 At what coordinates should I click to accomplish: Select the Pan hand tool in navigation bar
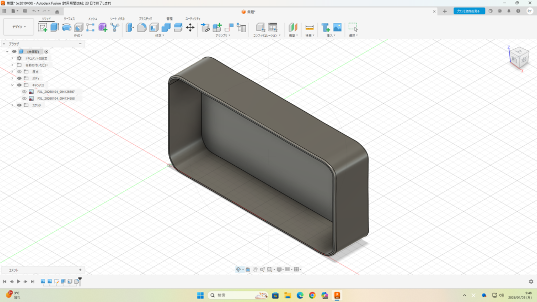(255, 269)
